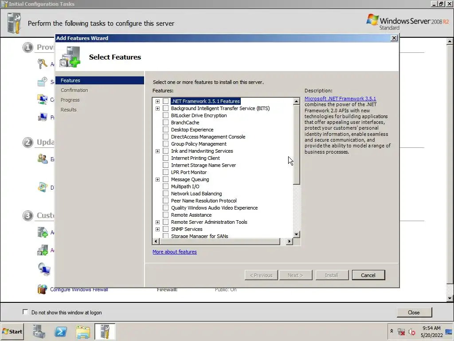454x341 pixels.
Task: Click the configure networking icon
Action: tap(42, 99)
